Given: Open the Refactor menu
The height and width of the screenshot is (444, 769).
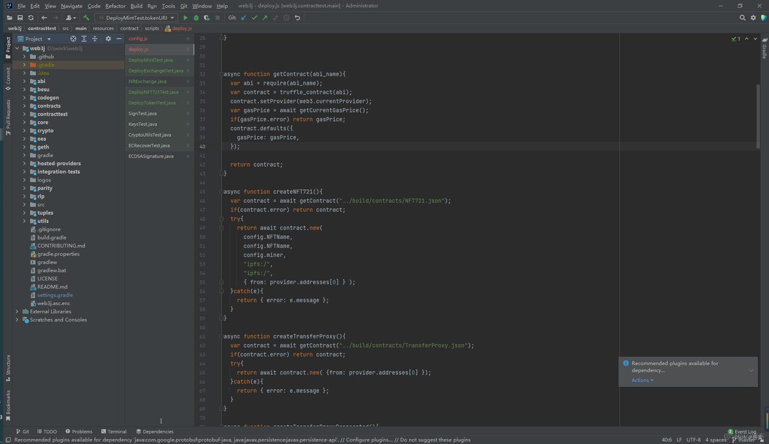Looking at the screenshot, I should [x=115, y=6].
